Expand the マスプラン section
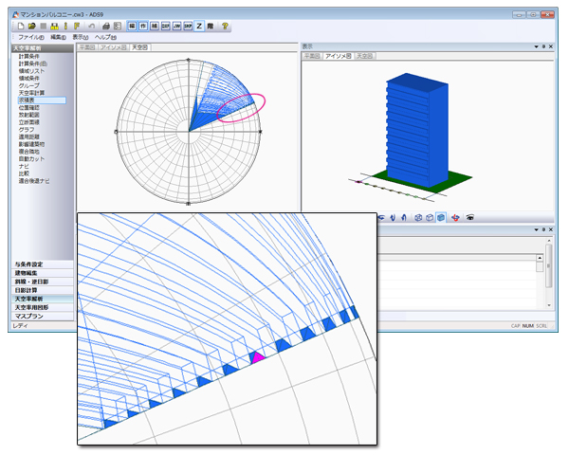The width and height of the screenshot is (569, 455). coord(43,316)
